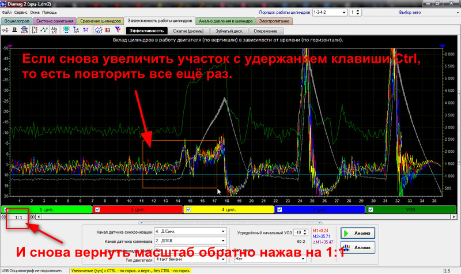This screenshot has height=274, width=461.
Task: Toggle the 1 цил. checkbox
Action: click(x=7, y=209)
